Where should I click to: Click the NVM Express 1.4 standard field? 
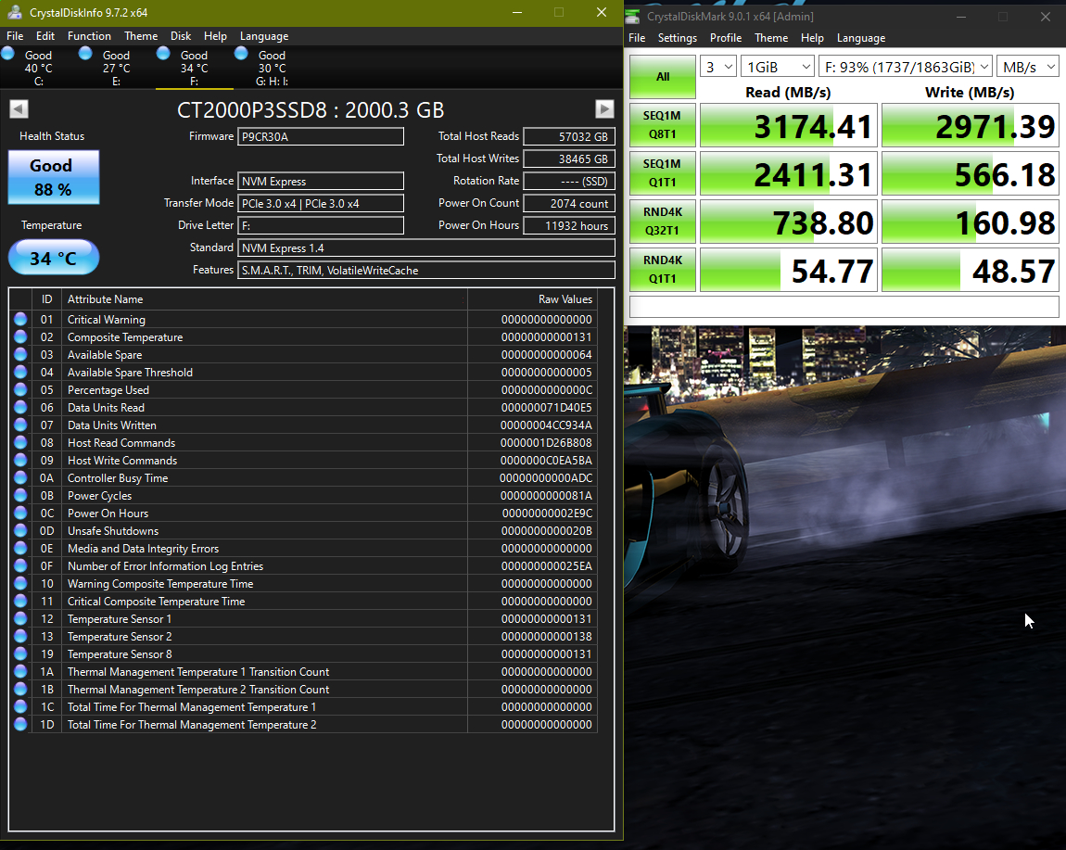point(426,248)
